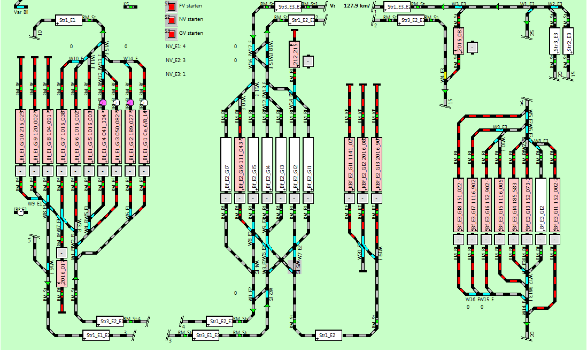Click the dash box under Bf_E3_Gl8
The image size is (587, 351).
pyautogui.click(x=459, y=239)
